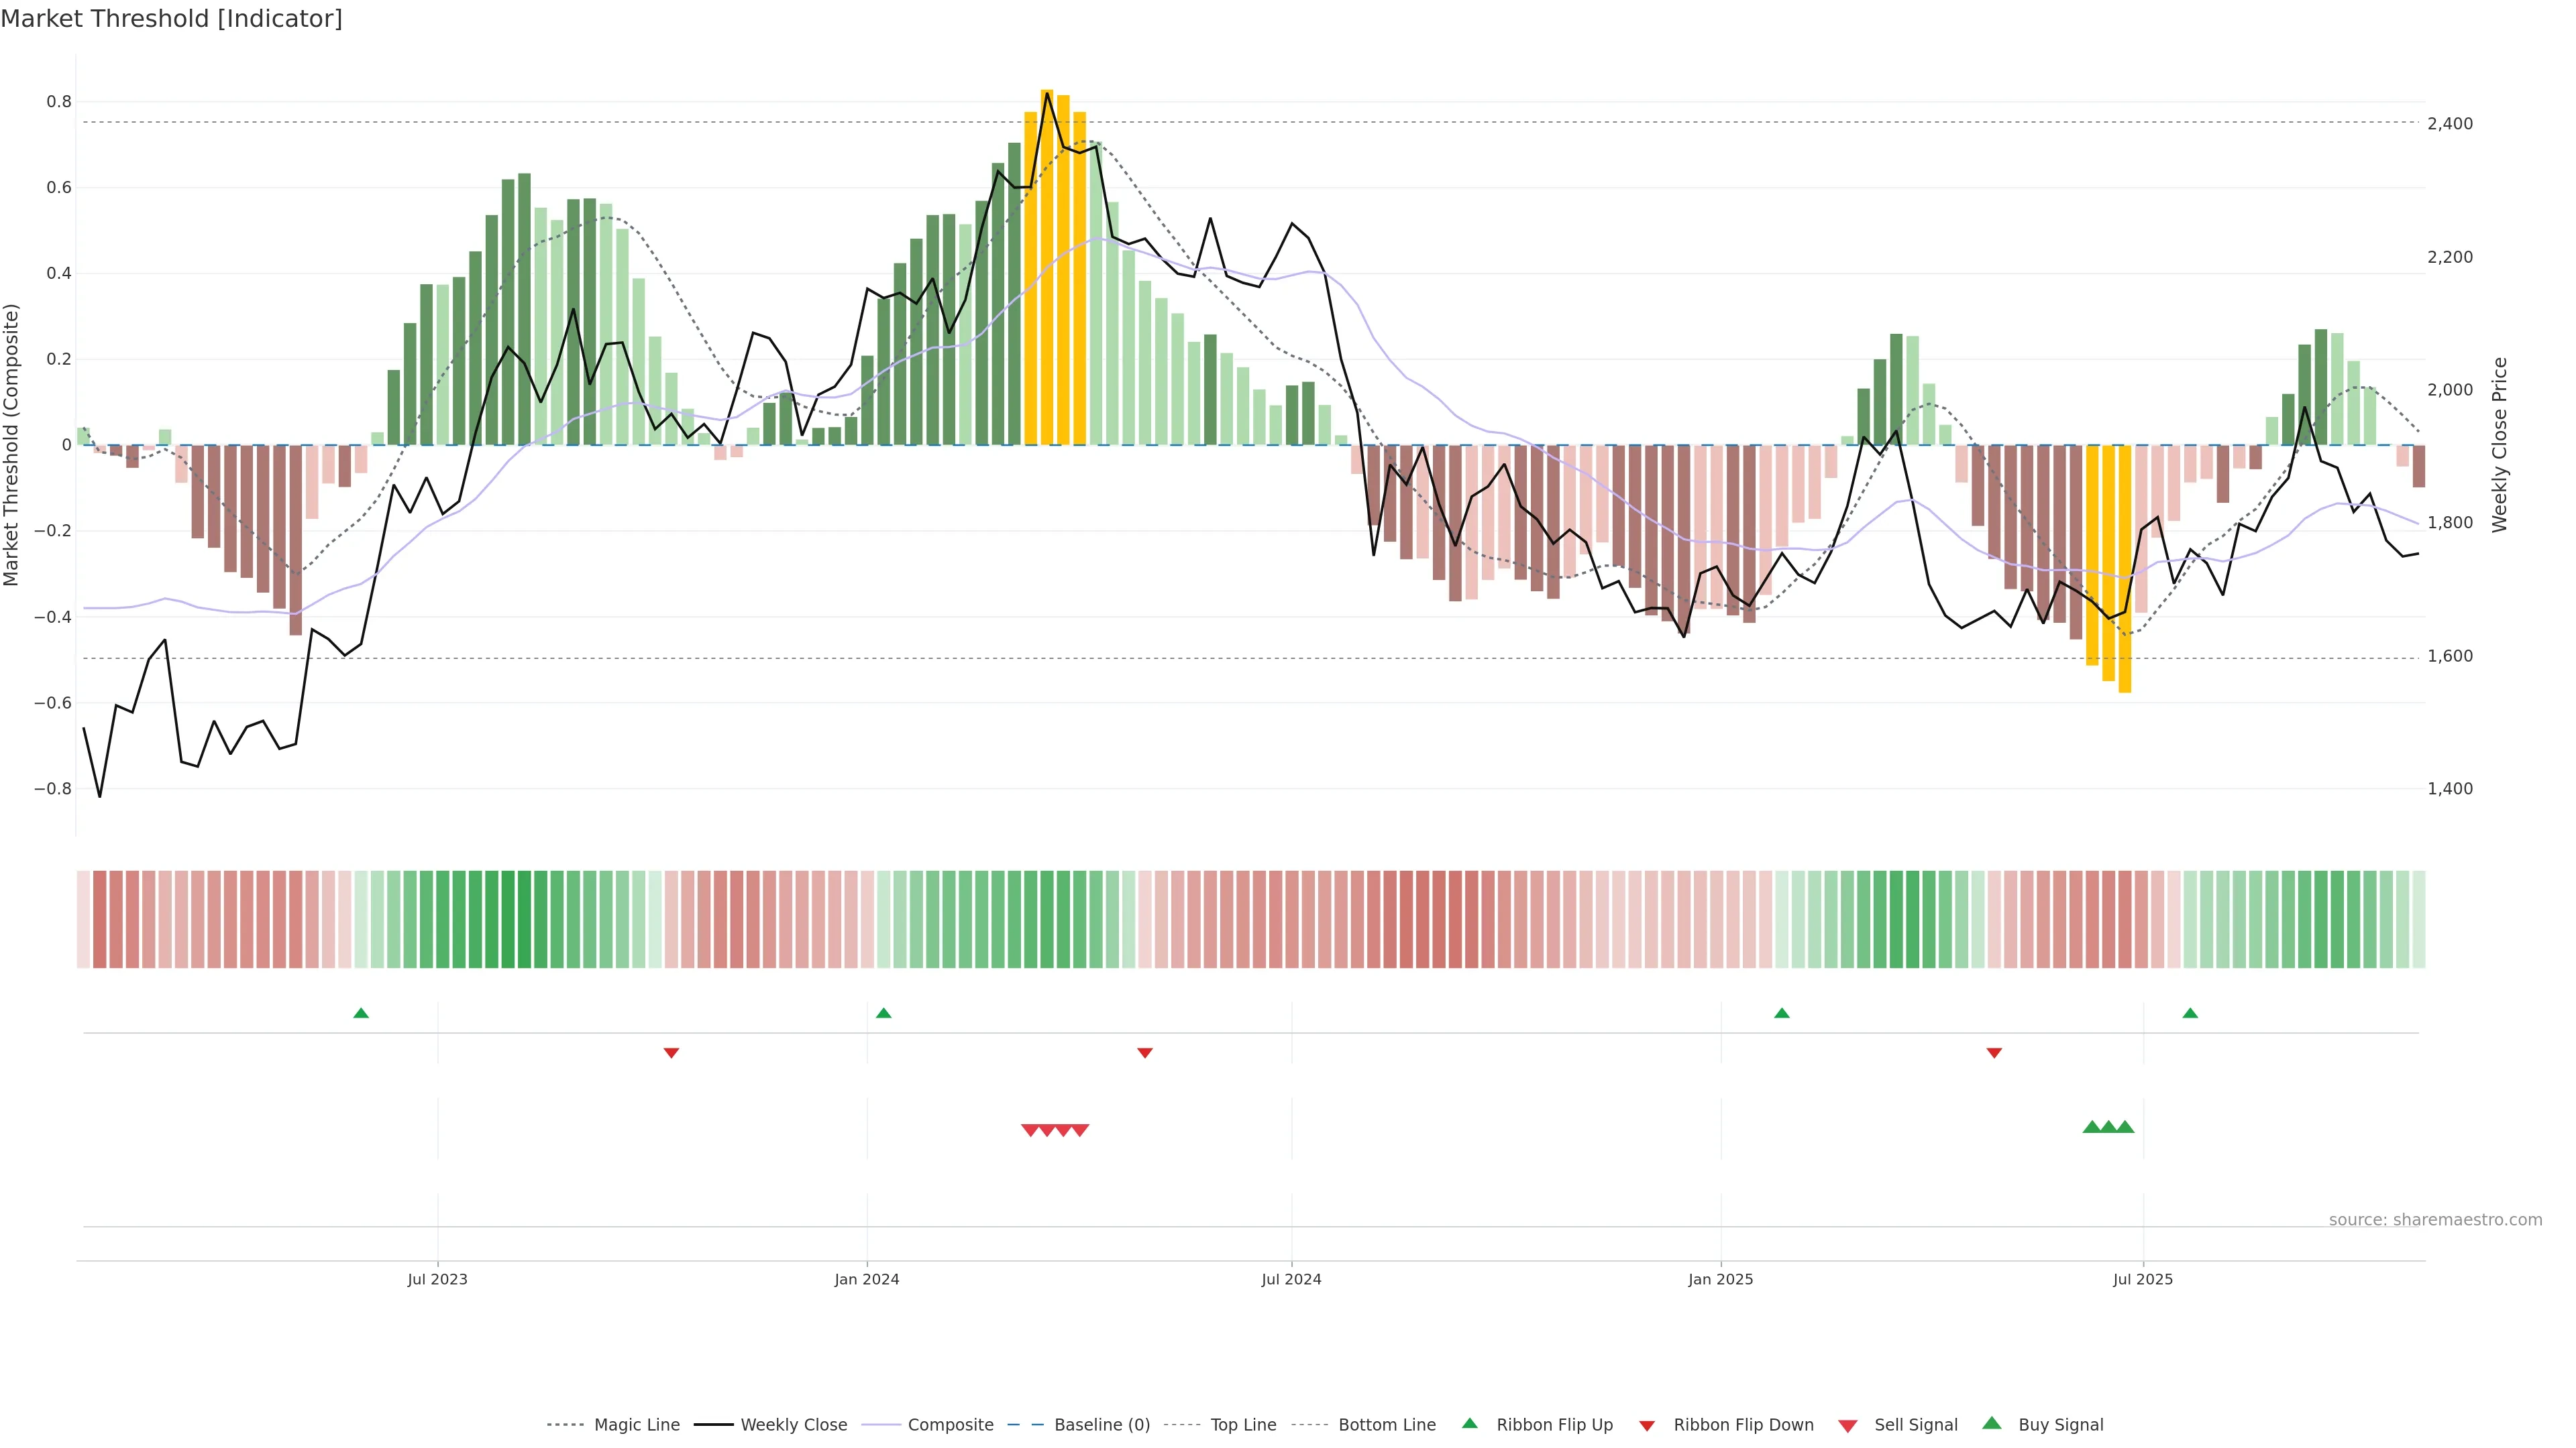Hide the Composite line via the legend

[950, 1425]
